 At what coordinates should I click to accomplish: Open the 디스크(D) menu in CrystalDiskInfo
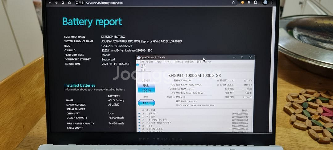click(178, 62)
